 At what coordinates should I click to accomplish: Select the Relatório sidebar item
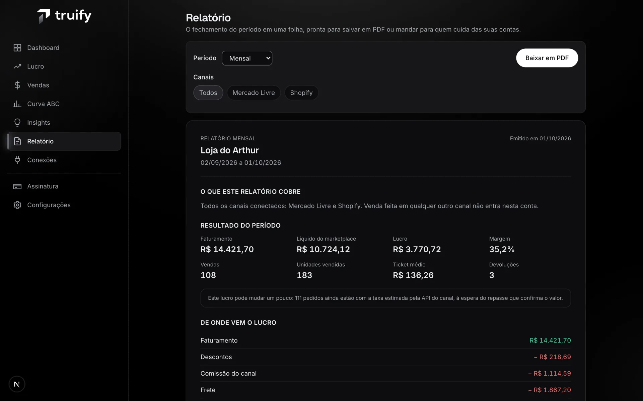64,141
